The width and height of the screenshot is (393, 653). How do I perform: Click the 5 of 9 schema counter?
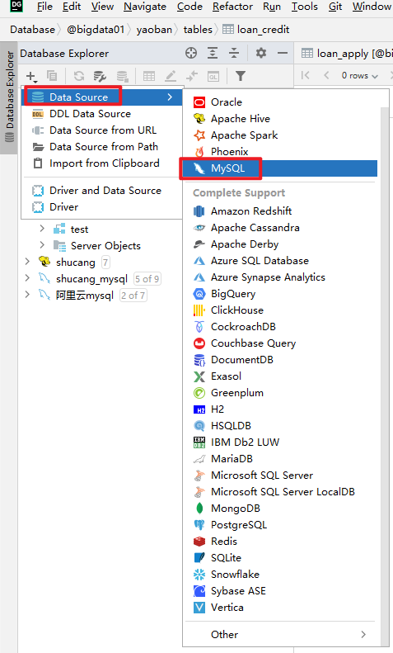(x=147, y=278)
